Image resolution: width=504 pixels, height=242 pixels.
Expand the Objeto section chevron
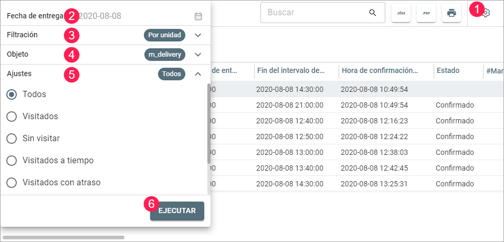(x=198, y=55)
